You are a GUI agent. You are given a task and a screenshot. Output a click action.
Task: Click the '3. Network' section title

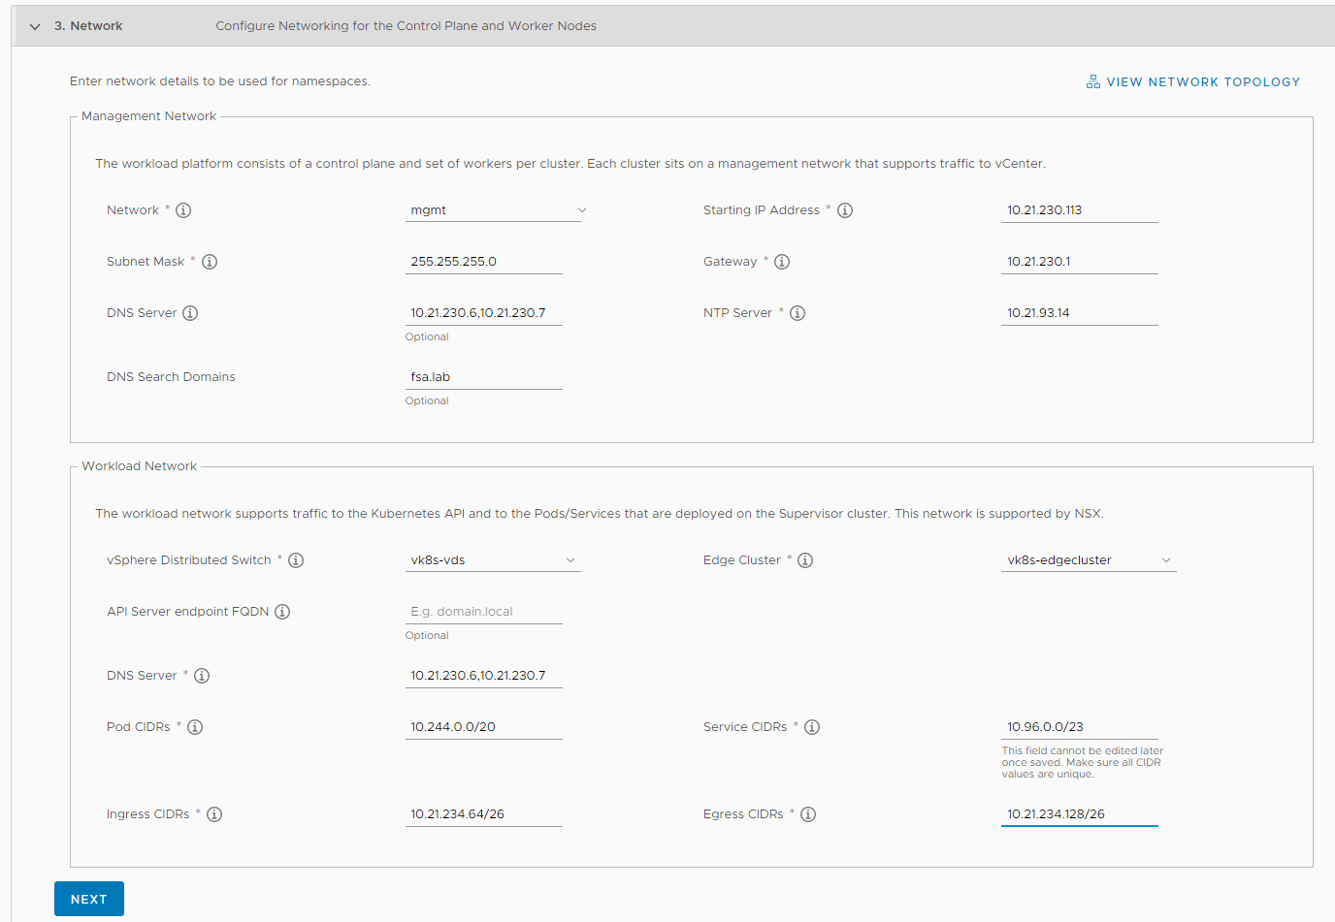(88, 26)
